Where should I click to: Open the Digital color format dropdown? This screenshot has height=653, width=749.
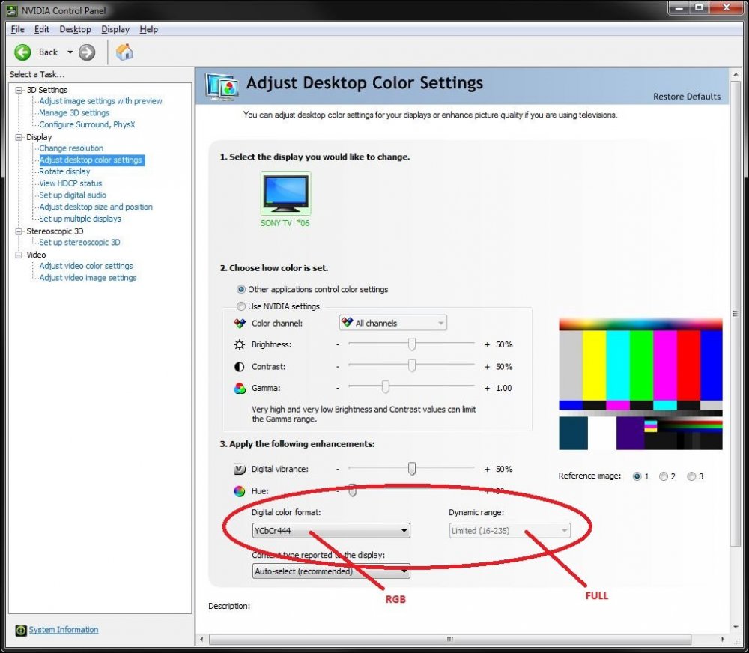click(331, 531)
